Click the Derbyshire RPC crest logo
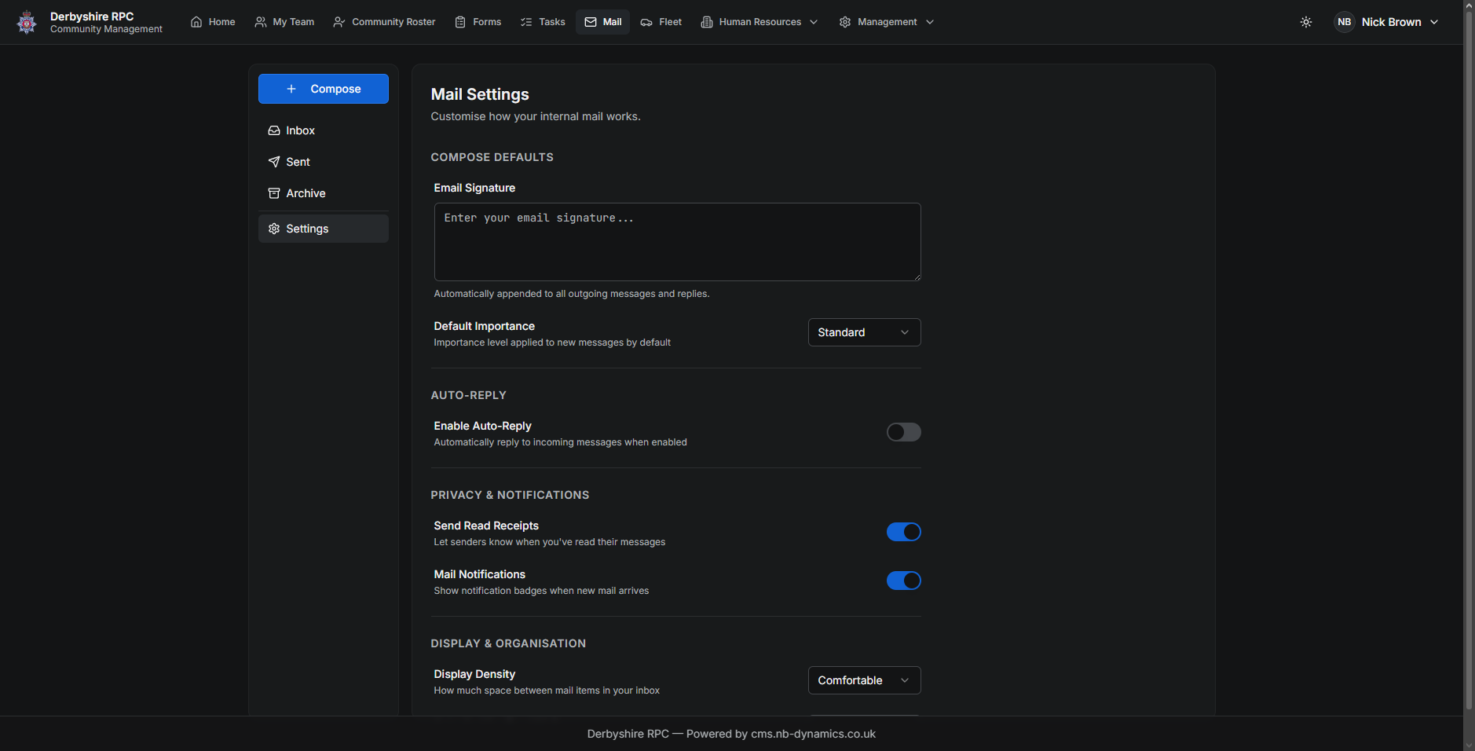This screenshot has height=751, width=1475. [27, 22]
